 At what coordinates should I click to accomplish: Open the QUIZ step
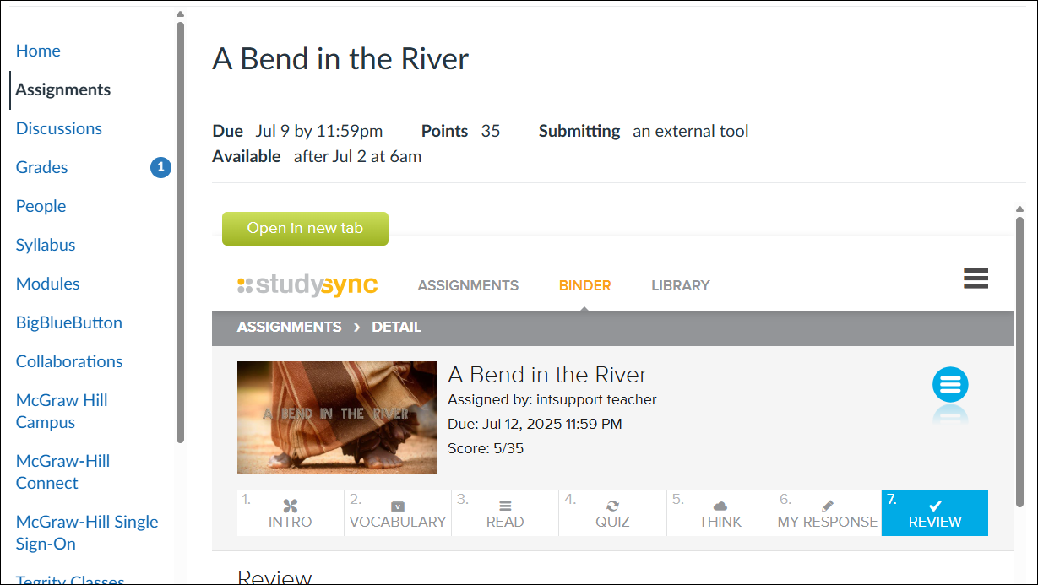[x=612, y=512]
